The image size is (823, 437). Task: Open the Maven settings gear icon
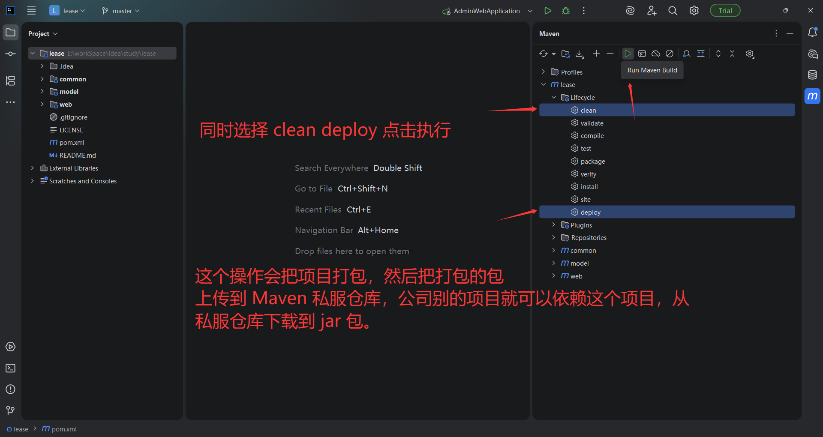click(750, 54)
